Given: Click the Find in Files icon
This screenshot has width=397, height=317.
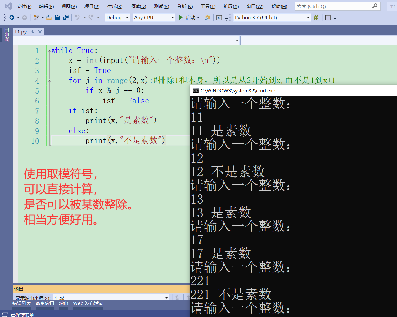Looking at the screenshot, I should point(208,18).
